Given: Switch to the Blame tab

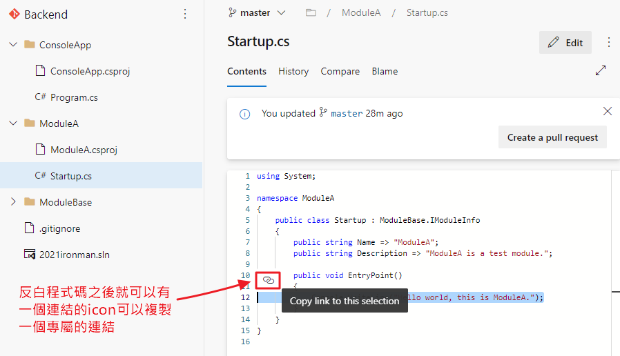Looking at the screenshot, I should click(385, 72).
